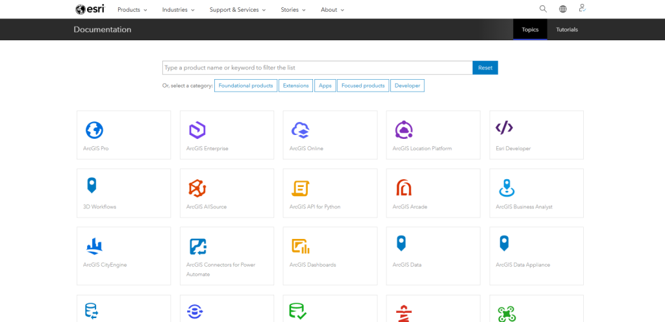Open the ArcGIS API for Python label

pos(315,206)
